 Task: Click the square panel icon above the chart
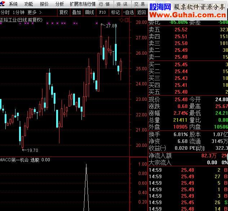click(127, 20)
